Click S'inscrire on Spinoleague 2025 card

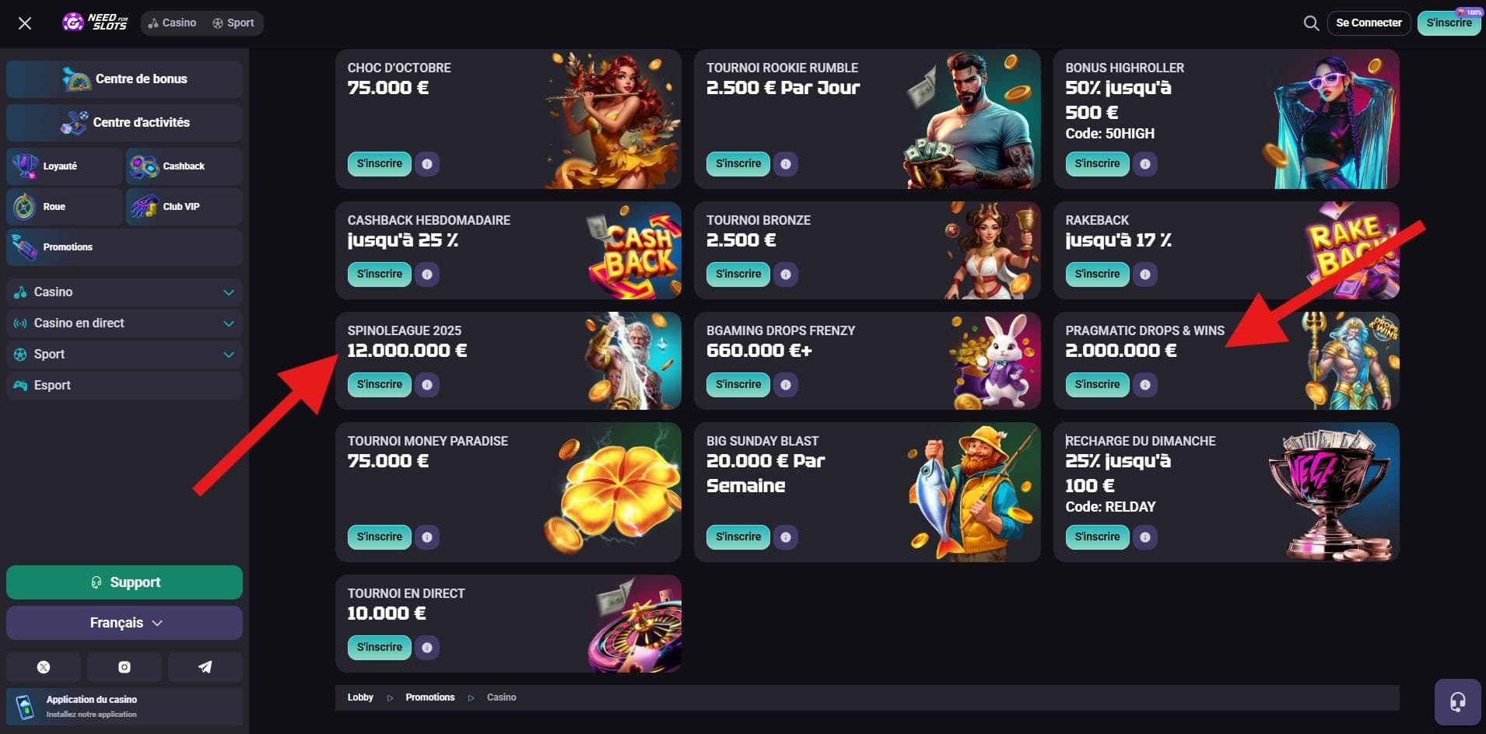point(380,385)
